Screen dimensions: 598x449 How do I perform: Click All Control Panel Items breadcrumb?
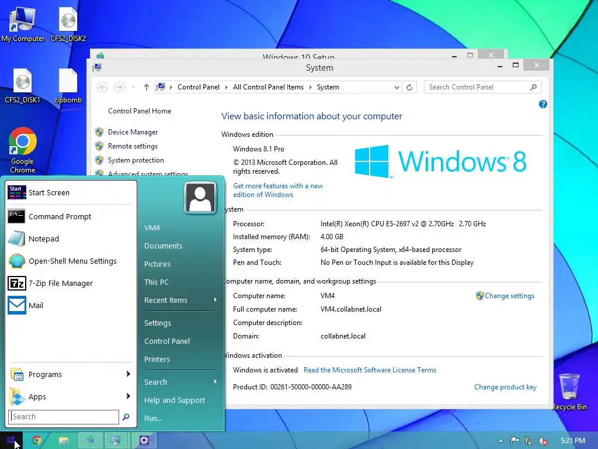click(x=268, y=87)
